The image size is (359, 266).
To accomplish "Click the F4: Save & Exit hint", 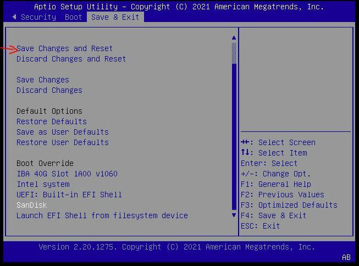I will tap(272, 215).
